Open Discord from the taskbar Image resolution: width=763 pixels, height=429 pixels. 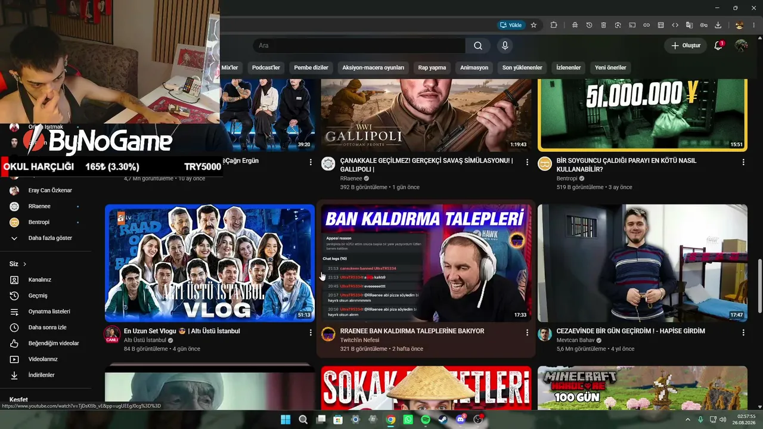pos(460,419)
